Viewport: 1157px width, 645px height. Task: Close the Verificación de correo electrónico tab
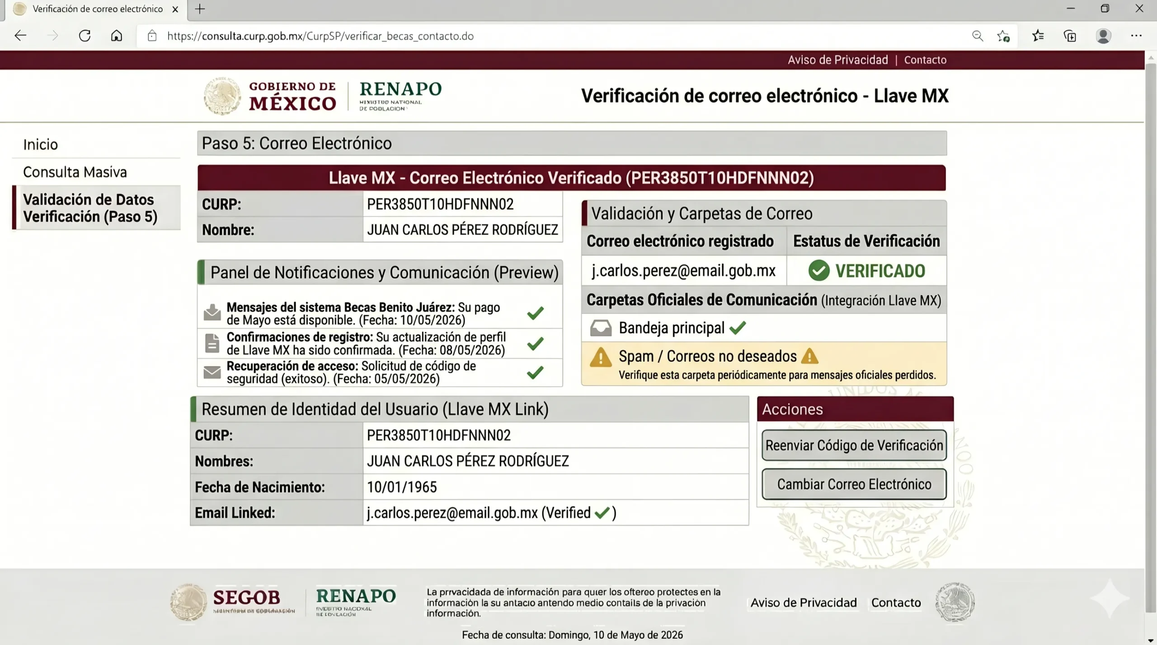175,9
